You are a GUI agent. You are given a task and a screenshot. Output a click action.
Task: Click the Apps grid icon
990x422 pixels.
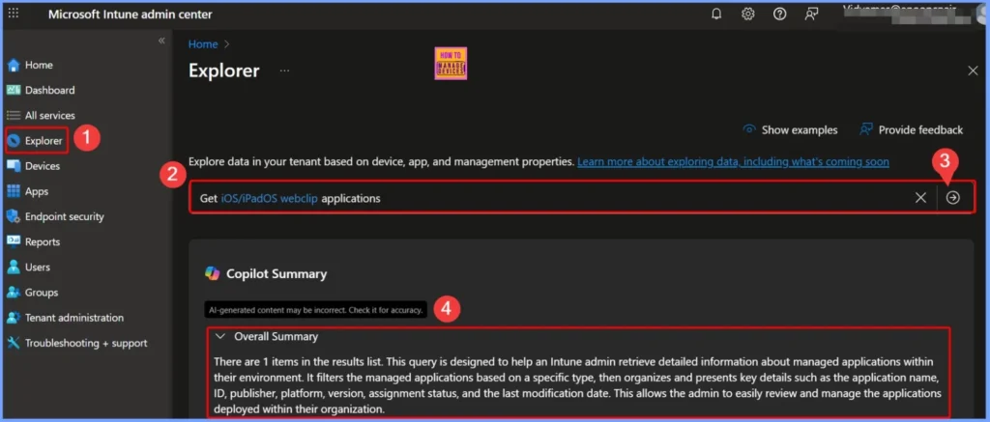point(14,191)
